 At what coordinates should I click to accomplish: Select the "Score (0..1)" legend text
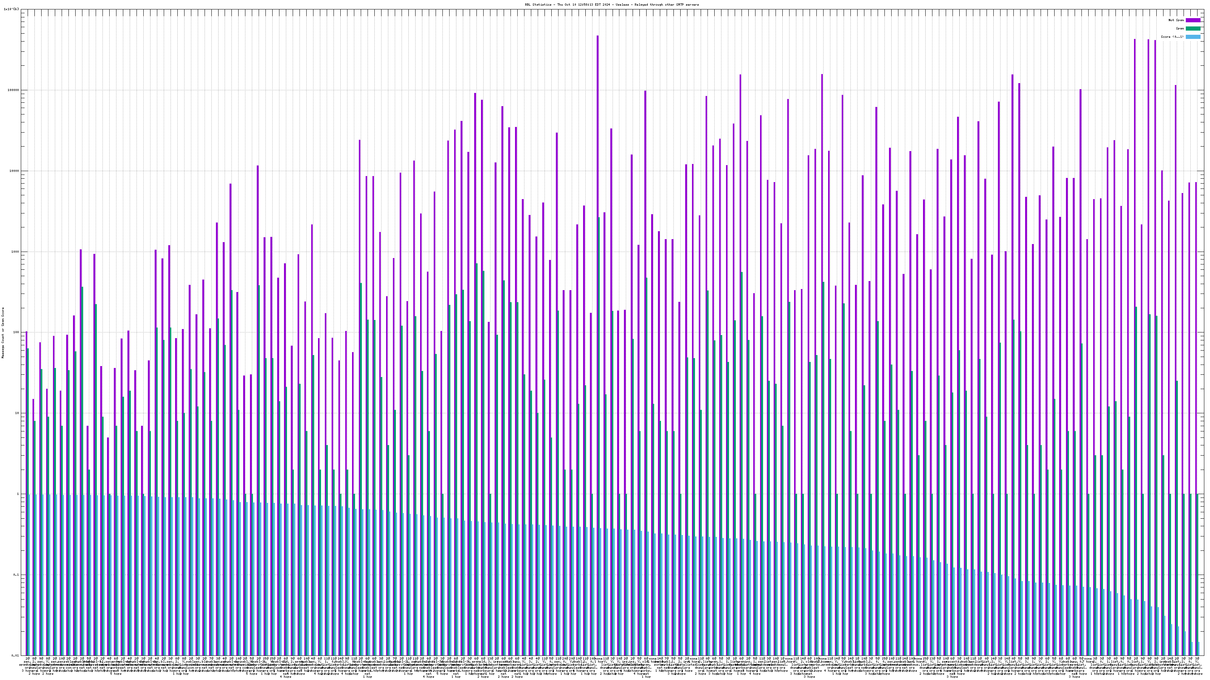[x=1172, y=37]
